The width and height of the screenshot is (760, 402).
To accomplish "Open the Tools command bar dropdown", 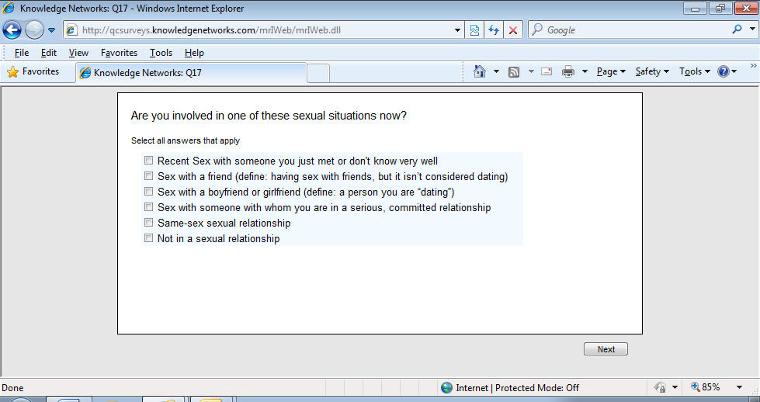I will click(695, 71).
